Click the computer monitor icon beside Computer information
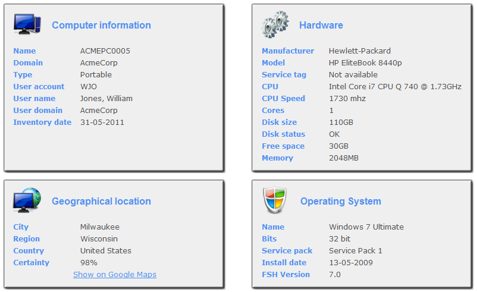 (x=27, y=24)
